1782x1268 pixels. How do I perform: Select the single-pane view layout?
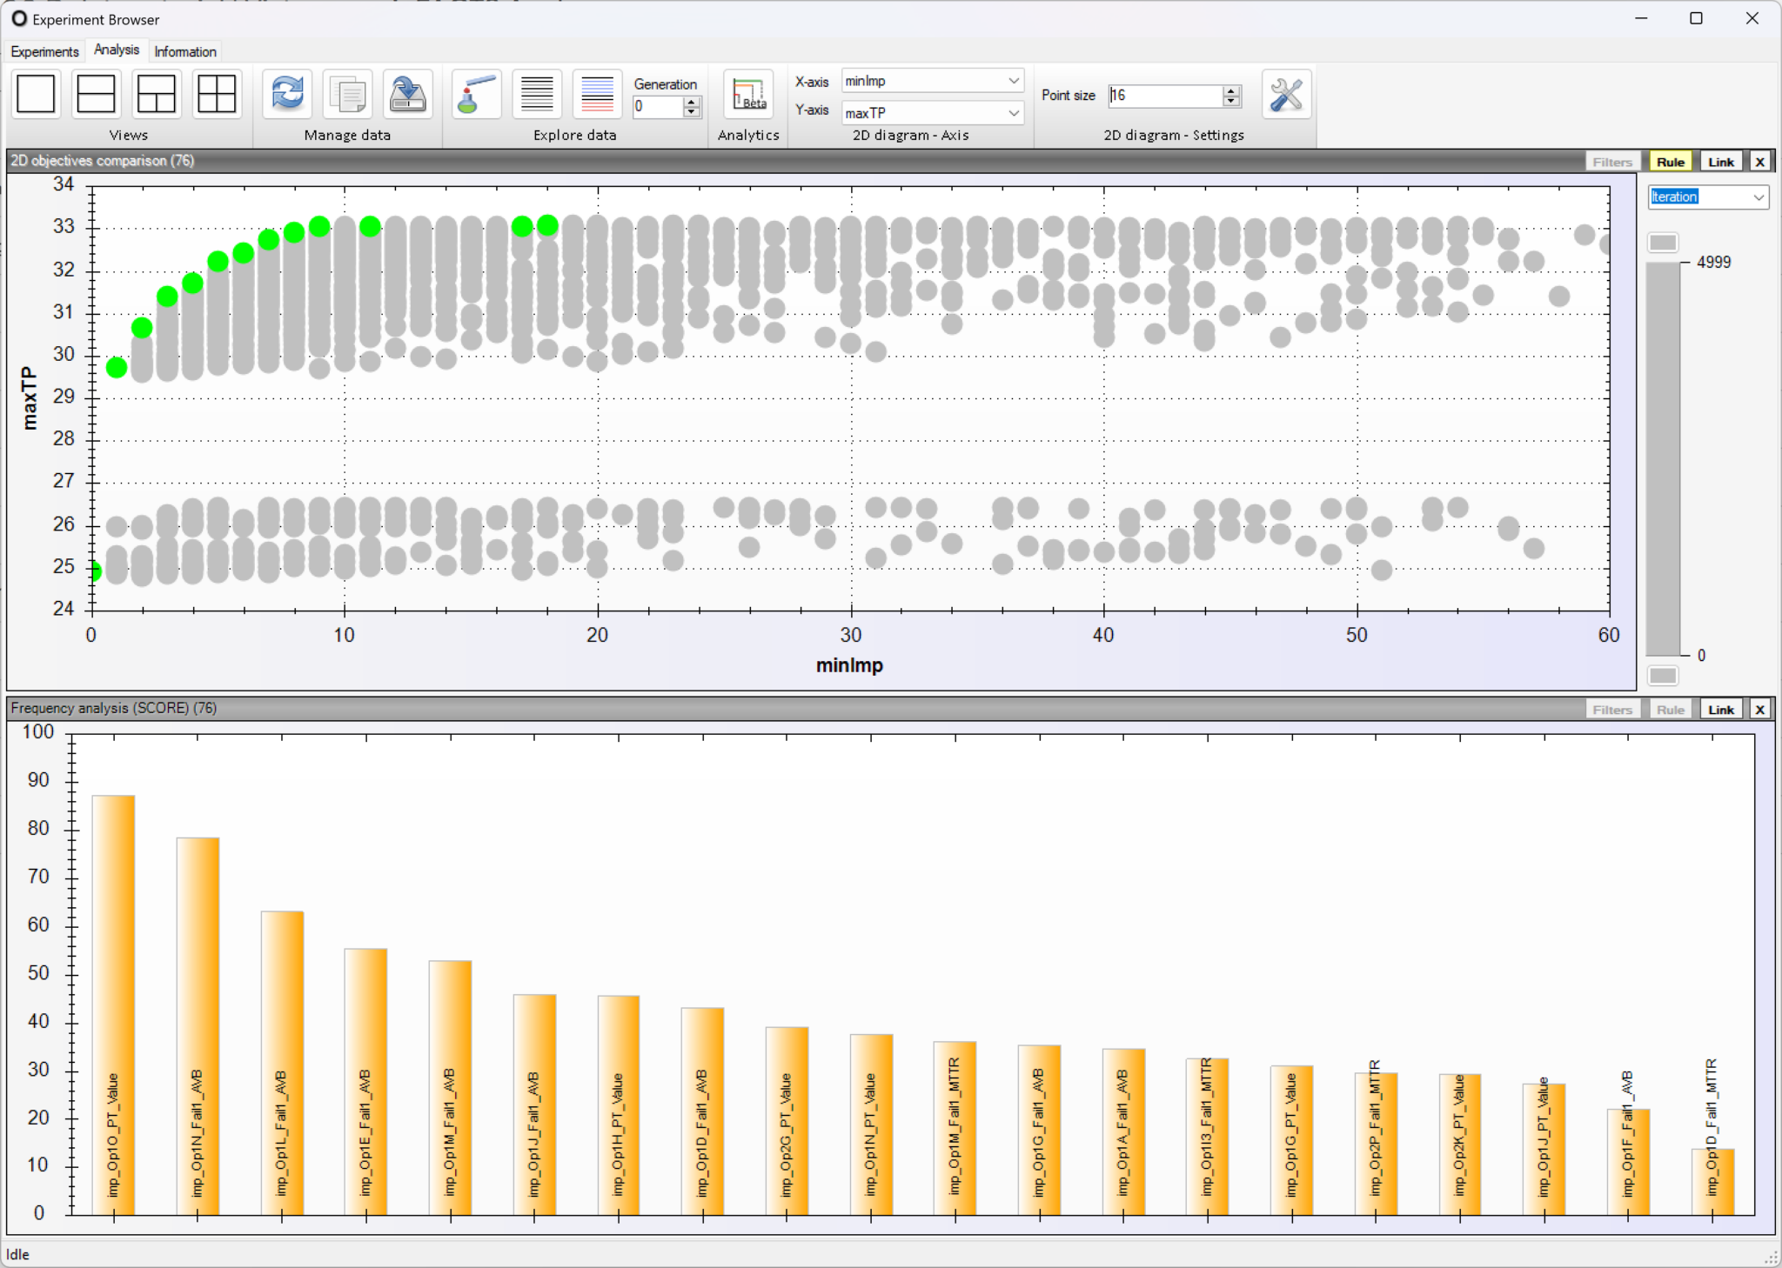click(36, 94)
